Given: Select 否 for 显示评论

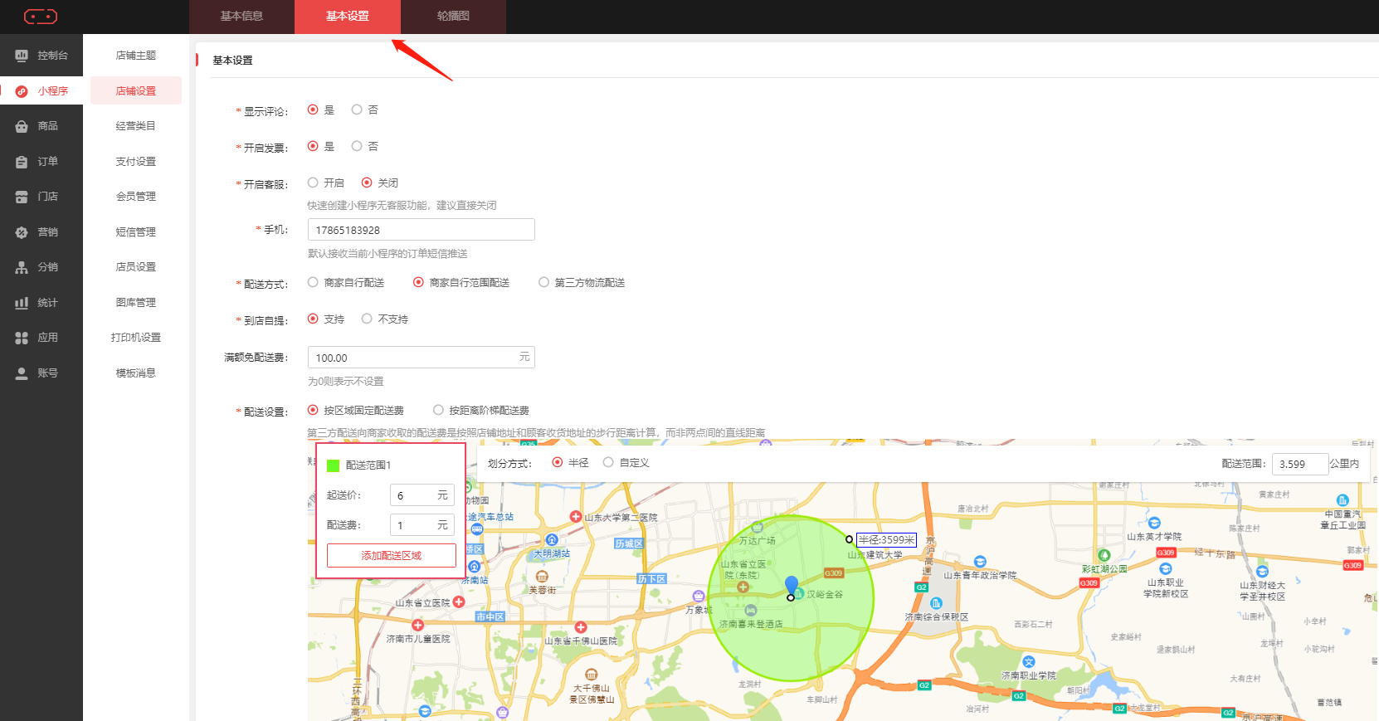Looking at the screenshot, I should [x=357, y=110].
